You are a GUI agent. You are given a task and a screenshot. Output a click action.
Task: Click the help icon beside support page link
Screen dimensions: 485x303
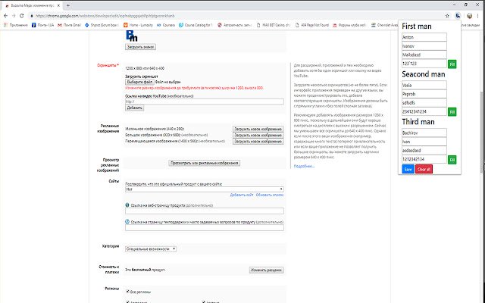click(127, 222)
